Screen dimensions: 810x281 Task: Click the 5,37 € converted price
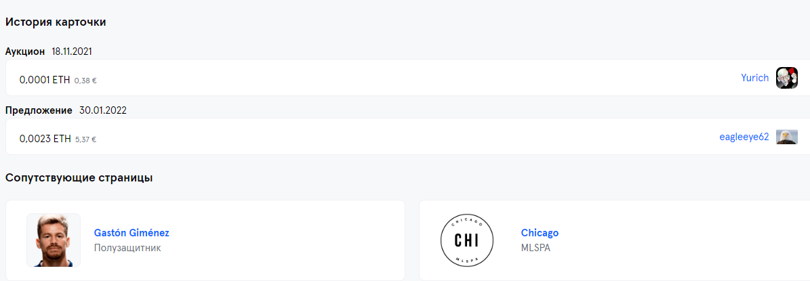click(x=85, y=139)
